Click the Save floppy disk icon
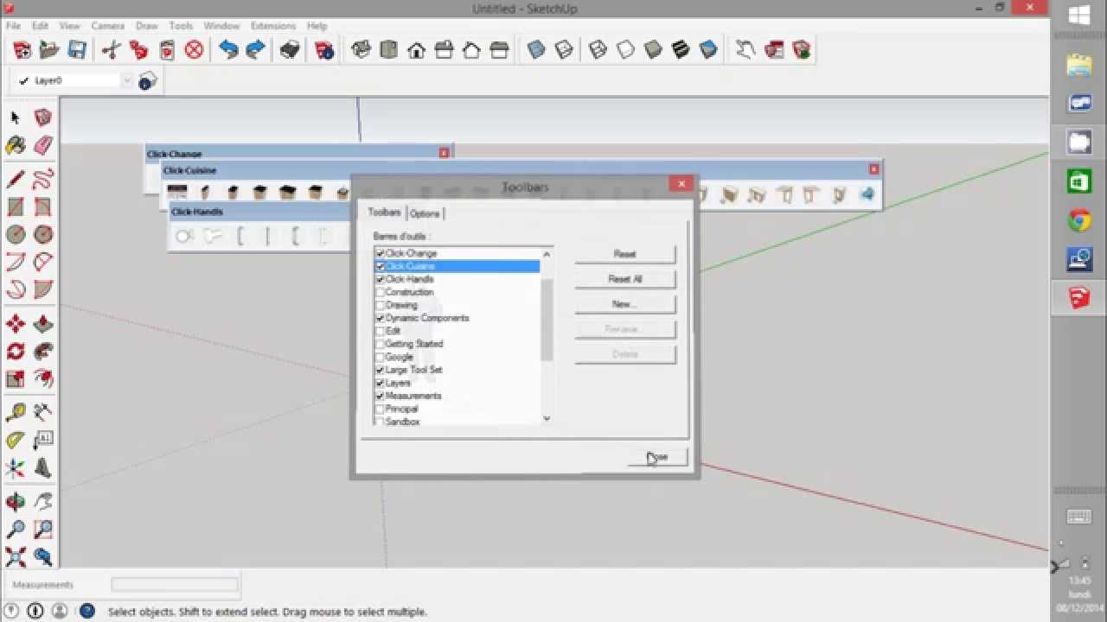The height and width of the screenshot is (622, 1107). pos(77,50)
